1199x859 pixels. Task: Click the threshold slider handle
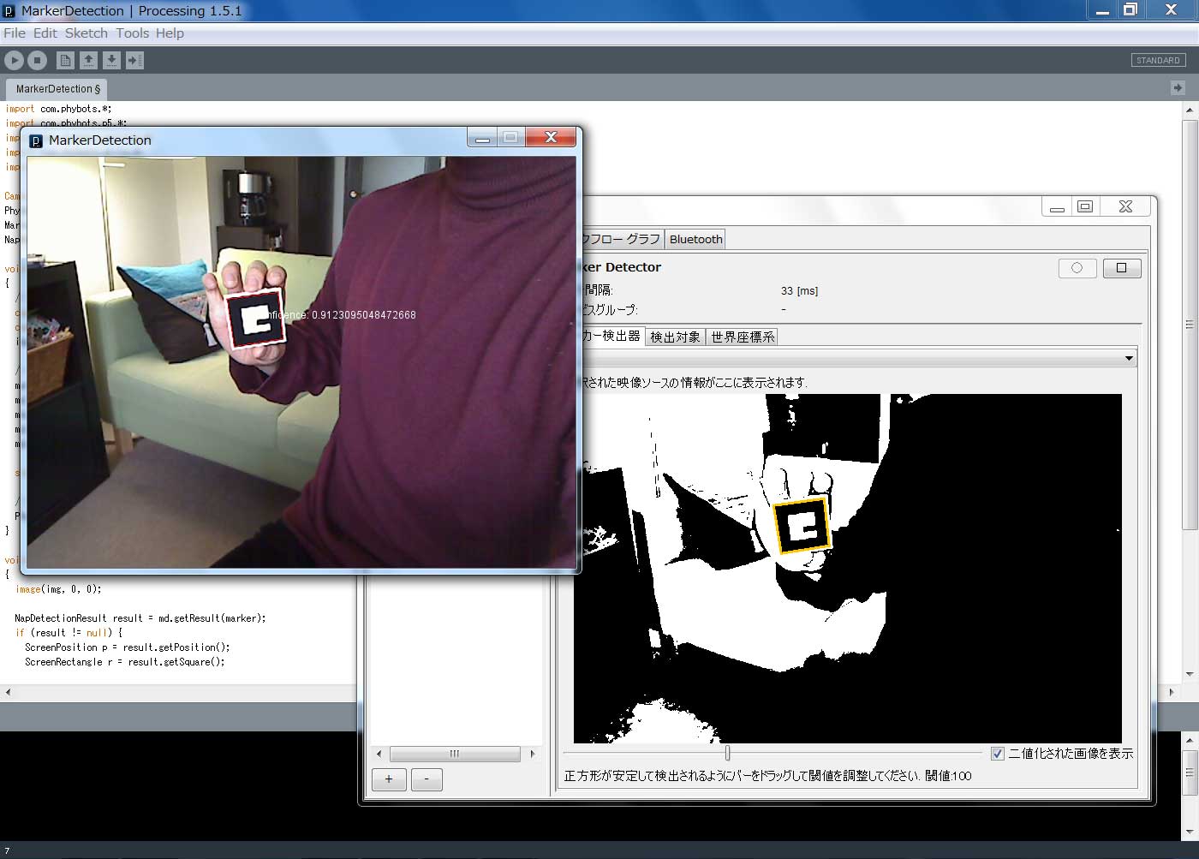pos(727,753)
